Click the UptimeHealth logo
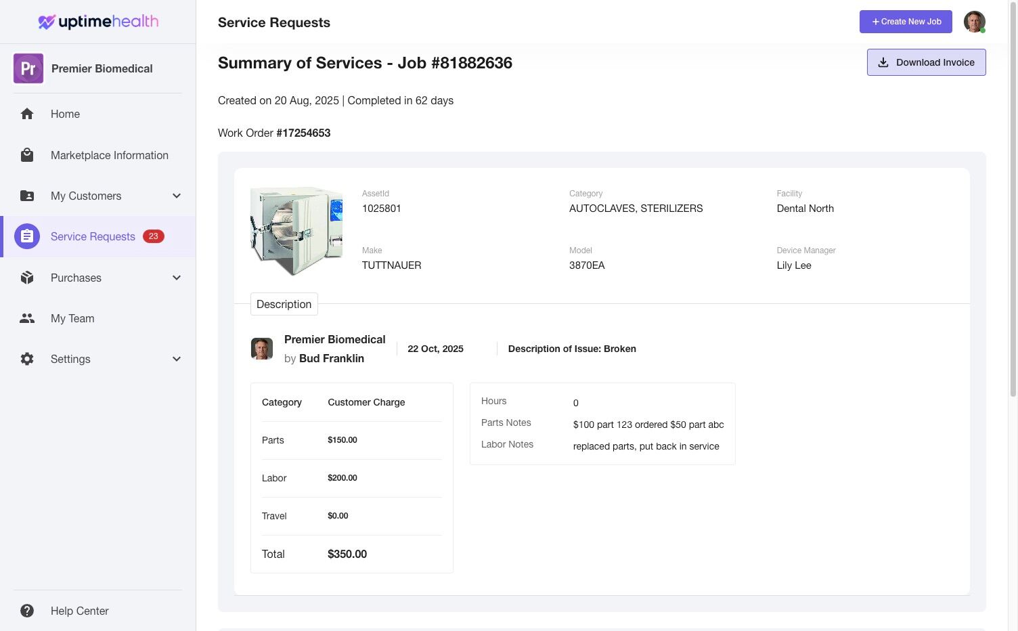Image resolution: width=1018 pixels, height=631 pixels. click(x=98, y=22)
